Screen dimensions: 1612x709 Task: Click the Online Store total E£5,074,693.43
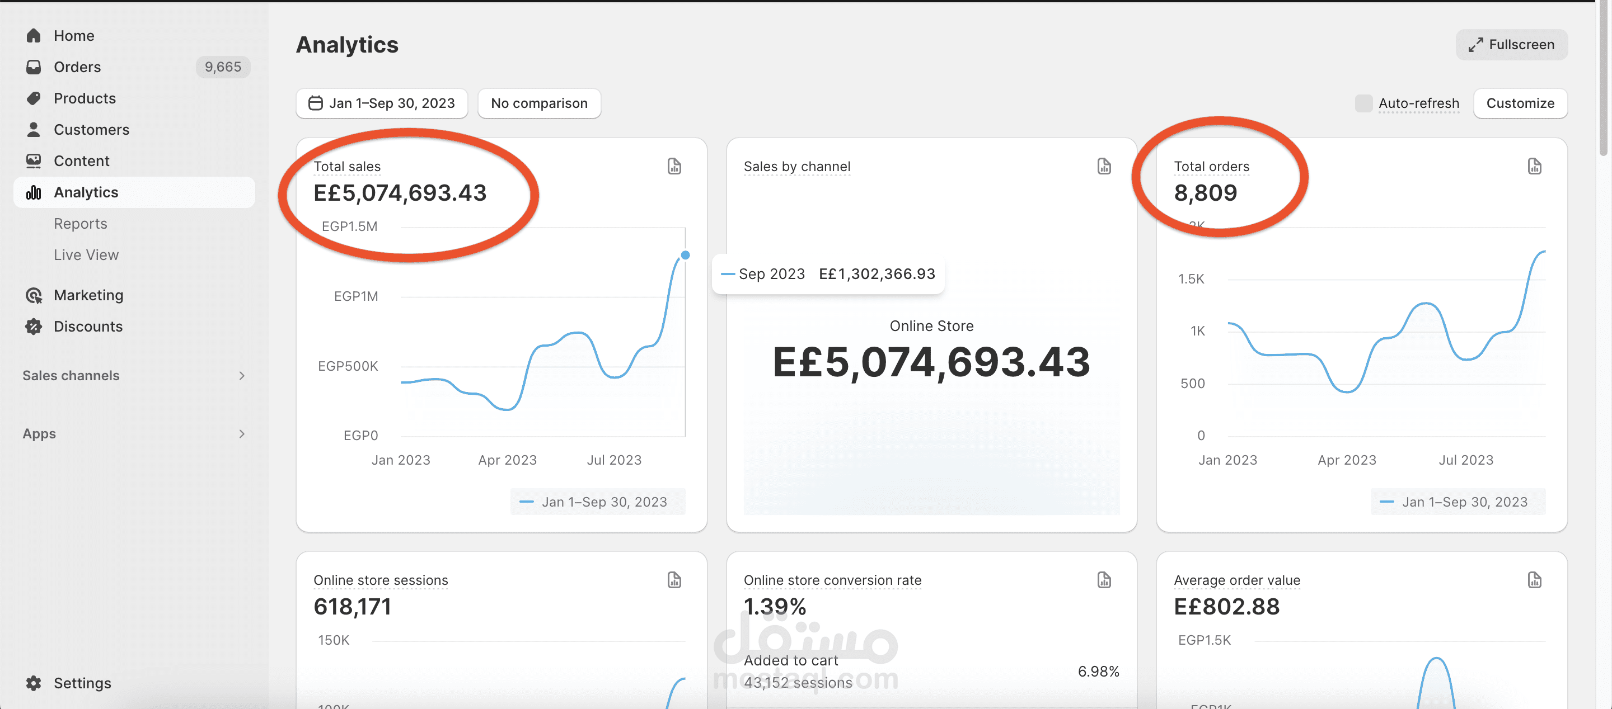click(931, 362)
